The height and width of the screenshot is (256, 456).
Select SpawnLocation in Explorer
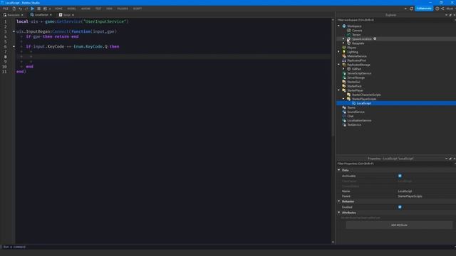coord(361,39)
